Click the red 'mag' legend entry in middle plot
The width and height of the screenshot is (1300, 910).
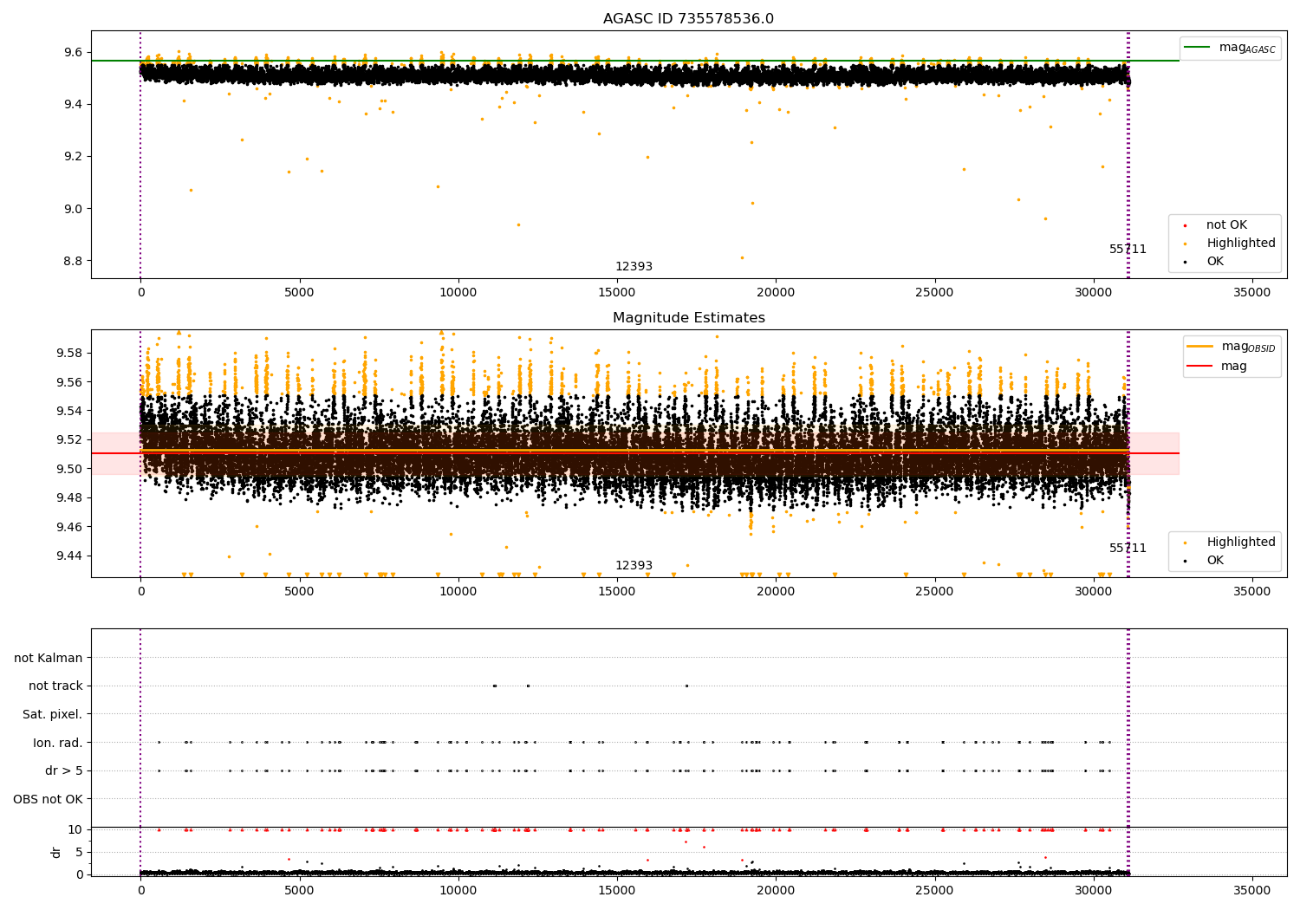coord(1218,366)
